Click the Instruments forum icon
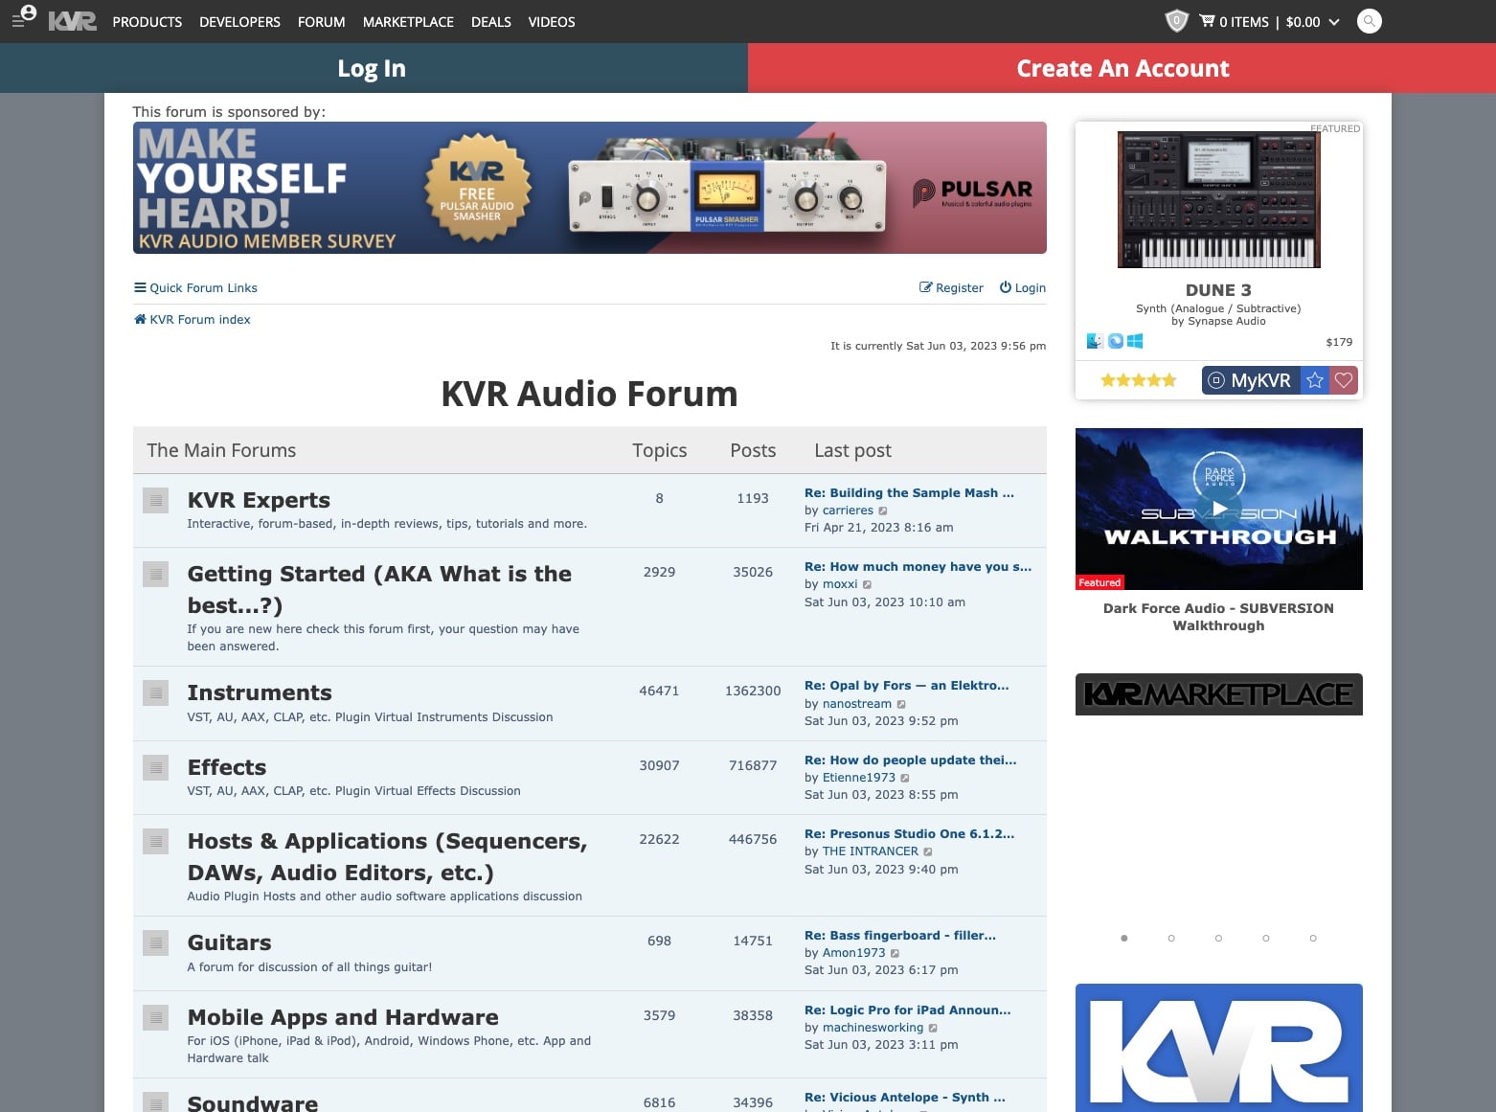The width and height of the screenshot is (1496, 1112). pyautogui.click(x=155, y=692)
